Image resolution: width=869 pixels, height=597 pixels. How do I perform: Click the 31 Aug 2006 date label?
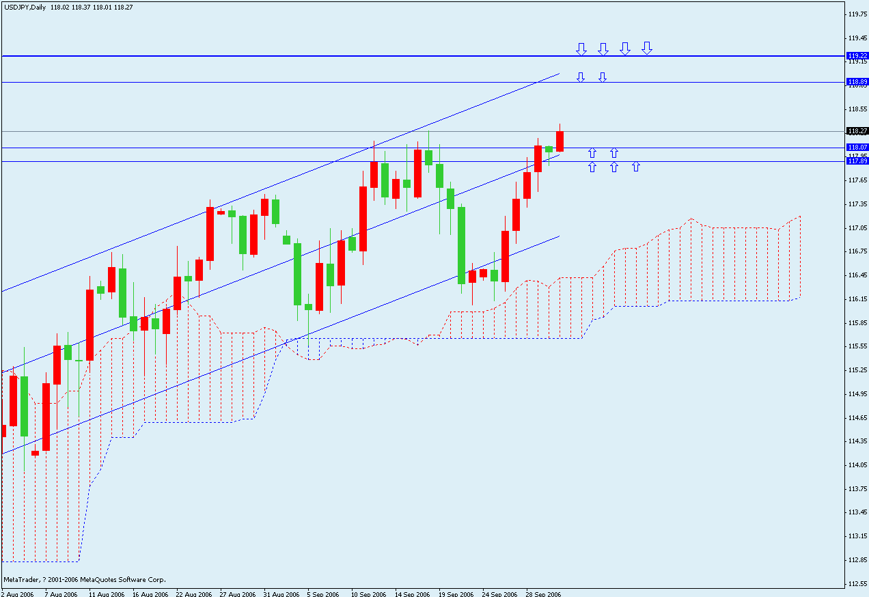(281, 594)
